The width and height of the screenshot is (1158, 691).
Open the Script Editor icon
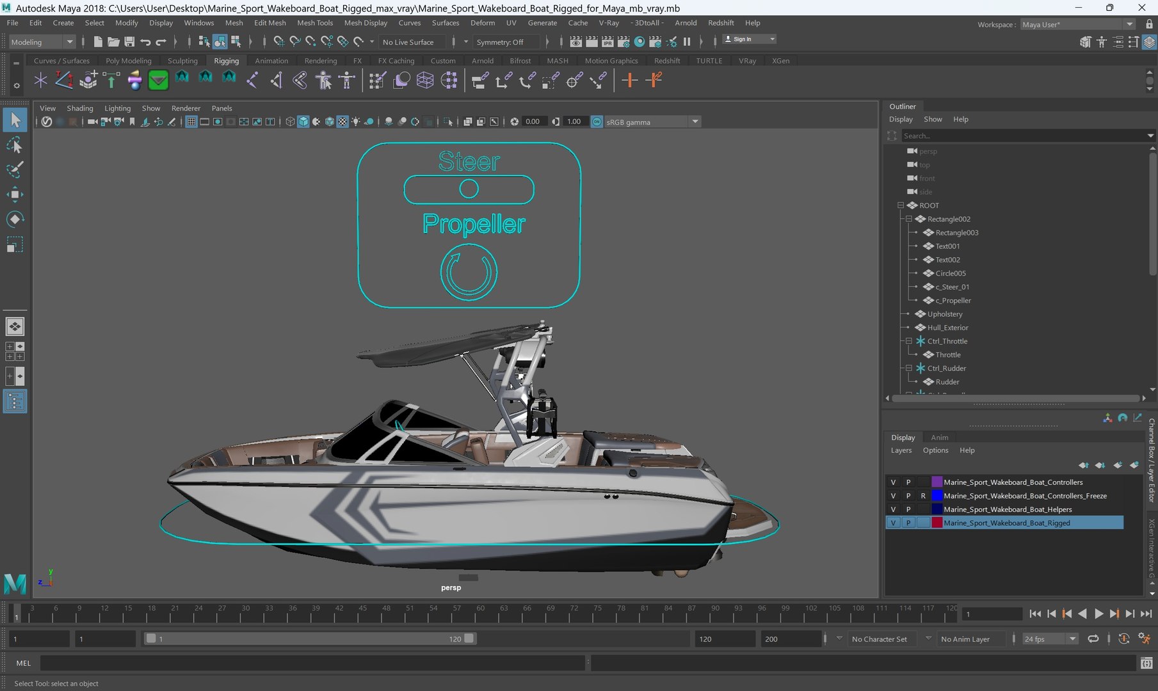[x=1146, y=663]
